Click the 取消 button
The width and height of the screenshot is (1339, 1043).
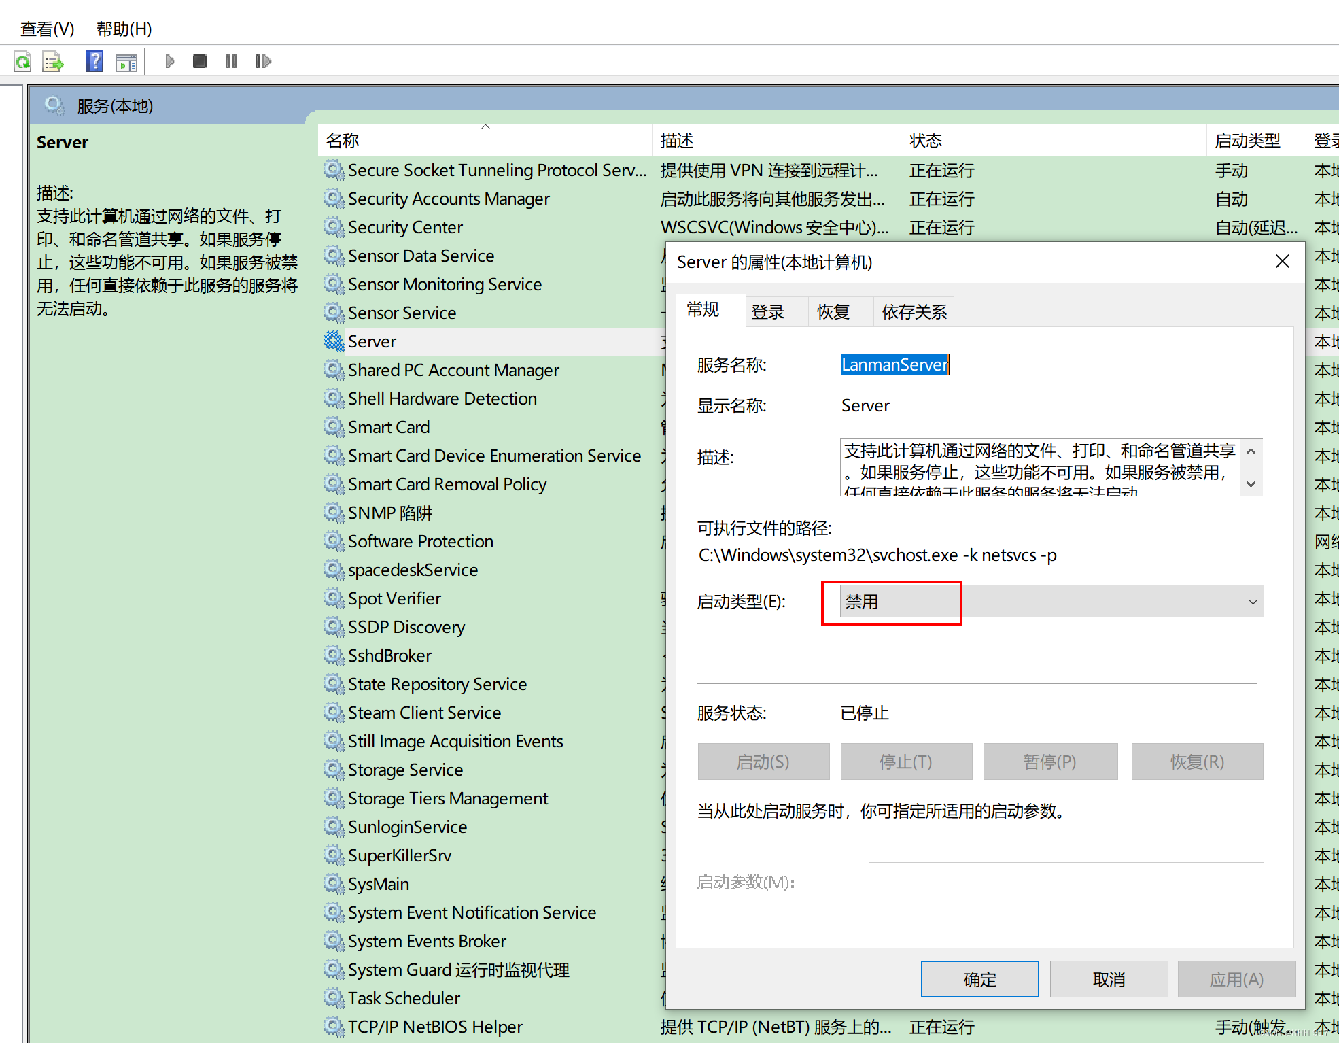[1109, 979]
